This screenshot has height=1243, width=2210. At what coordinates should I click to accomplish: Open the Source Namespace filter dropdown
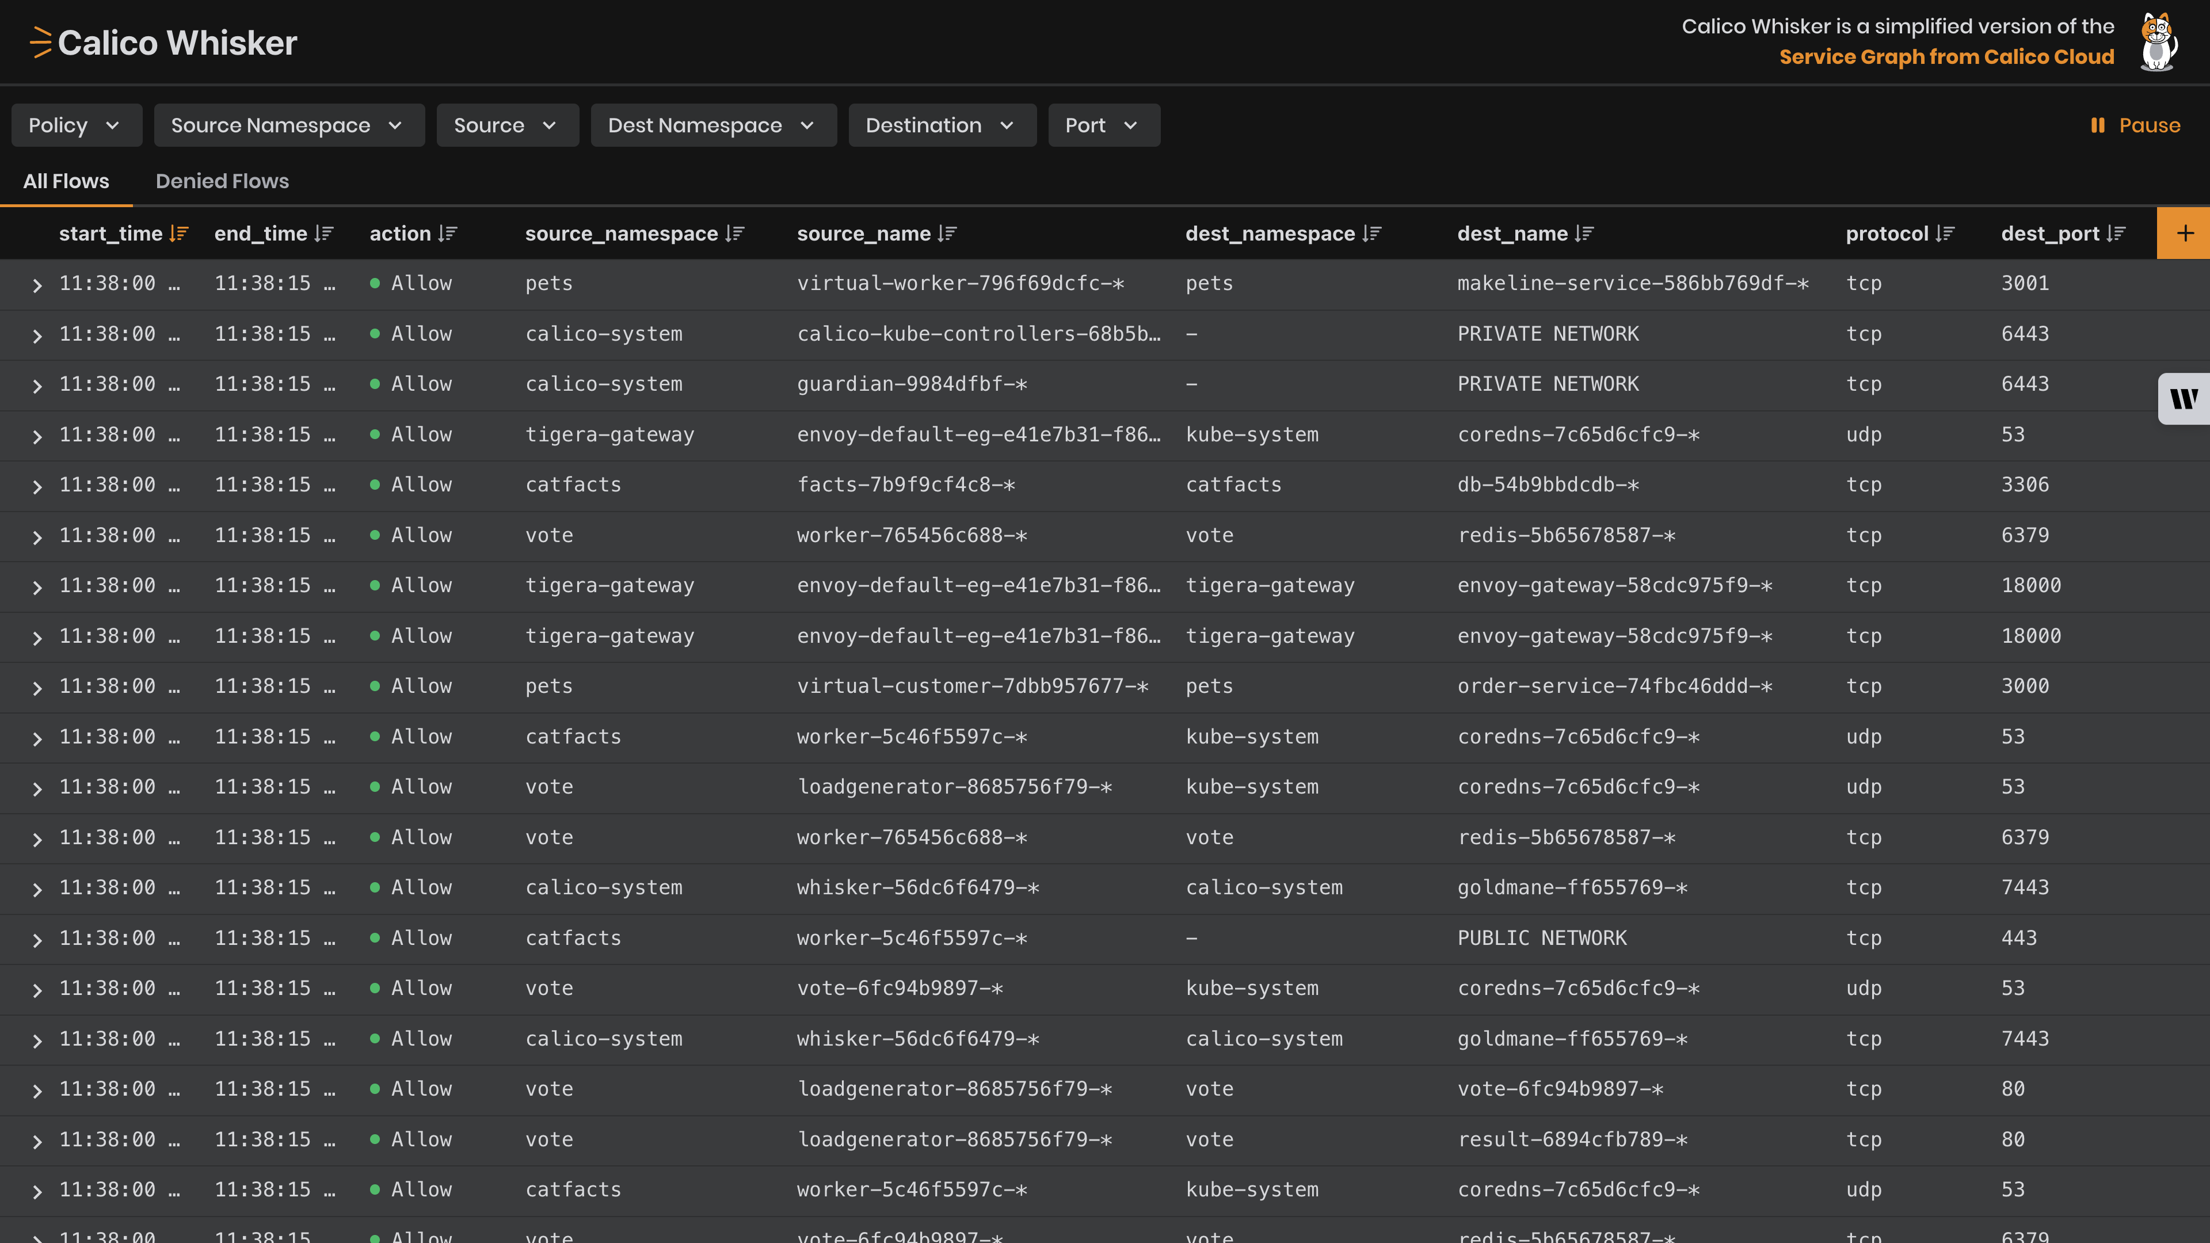pos(289,125)
